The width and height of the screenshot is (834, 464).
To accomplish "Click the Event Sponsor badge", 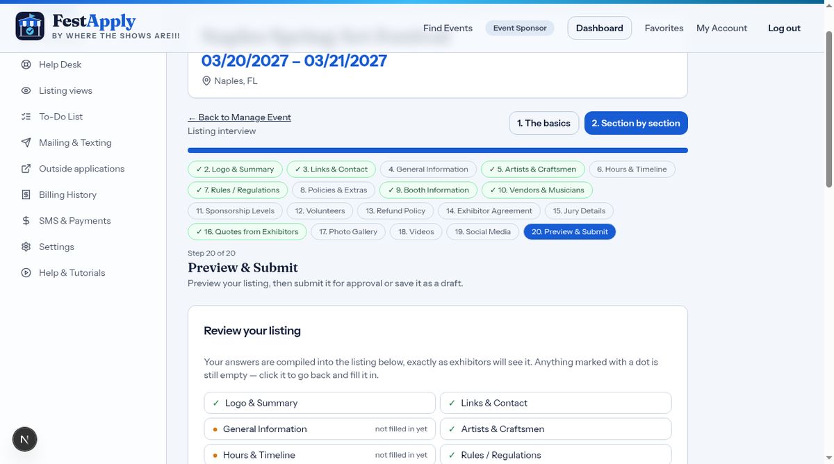I will point(520,28).
